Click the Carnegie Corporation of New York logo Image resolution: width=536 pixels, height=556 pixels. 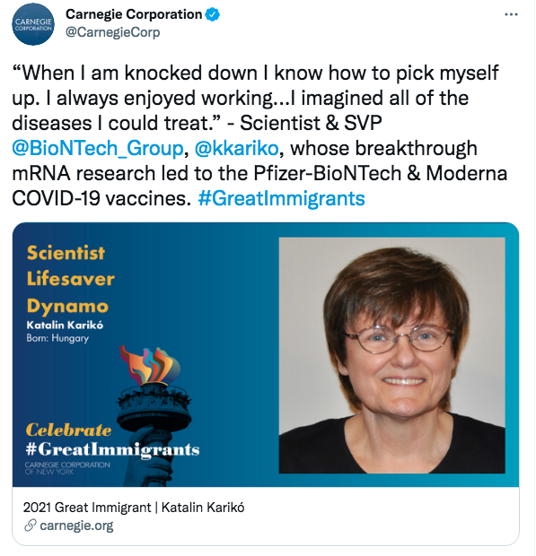pyautogui.click(x=67, y=468)
